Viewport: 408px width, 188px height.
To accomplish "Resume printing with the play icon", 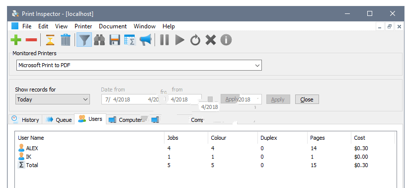I will [x=179, y=40].
